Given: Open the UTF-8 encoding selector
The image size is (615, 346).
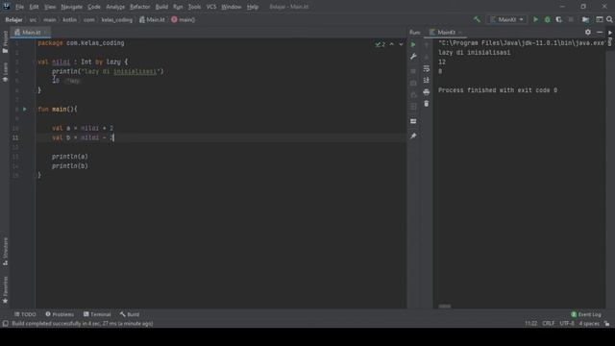Looking at the screenshot, I should coord(567,324).
